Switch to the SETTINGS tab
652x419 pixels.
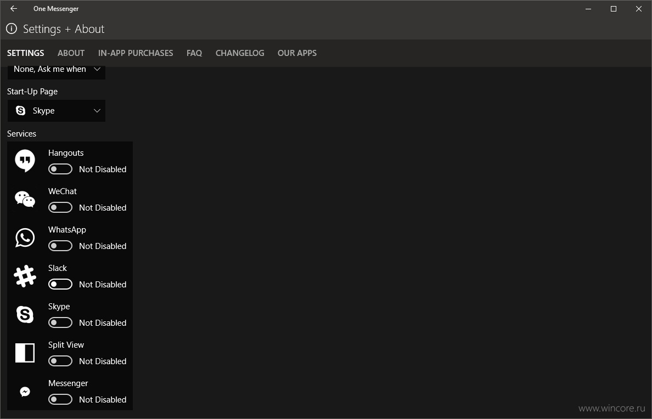[x=25, y=53]
